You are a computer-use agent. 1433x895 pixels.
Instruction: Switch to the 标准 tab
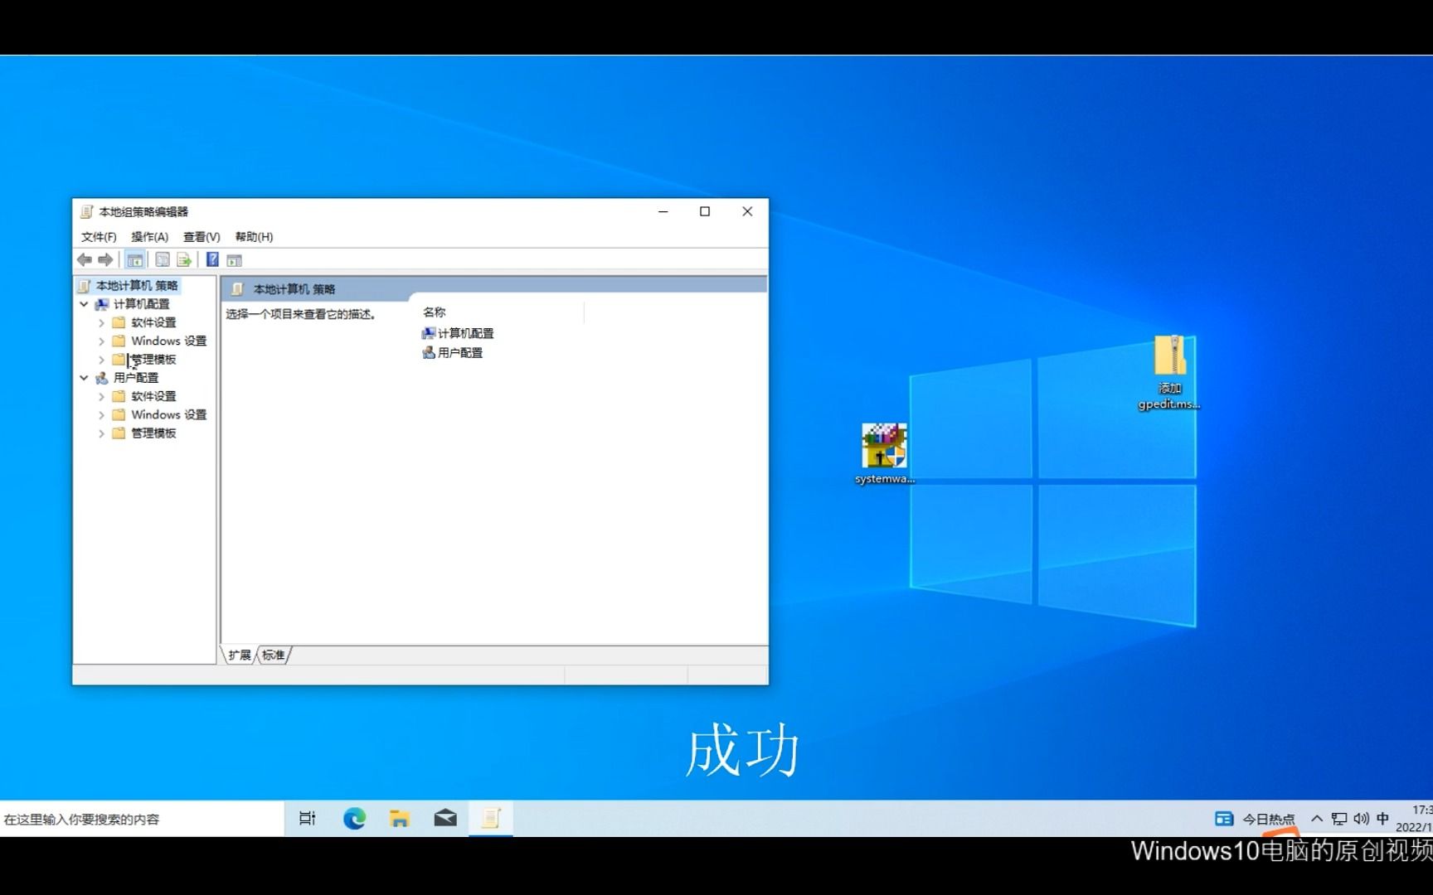(x=274, y=655)
